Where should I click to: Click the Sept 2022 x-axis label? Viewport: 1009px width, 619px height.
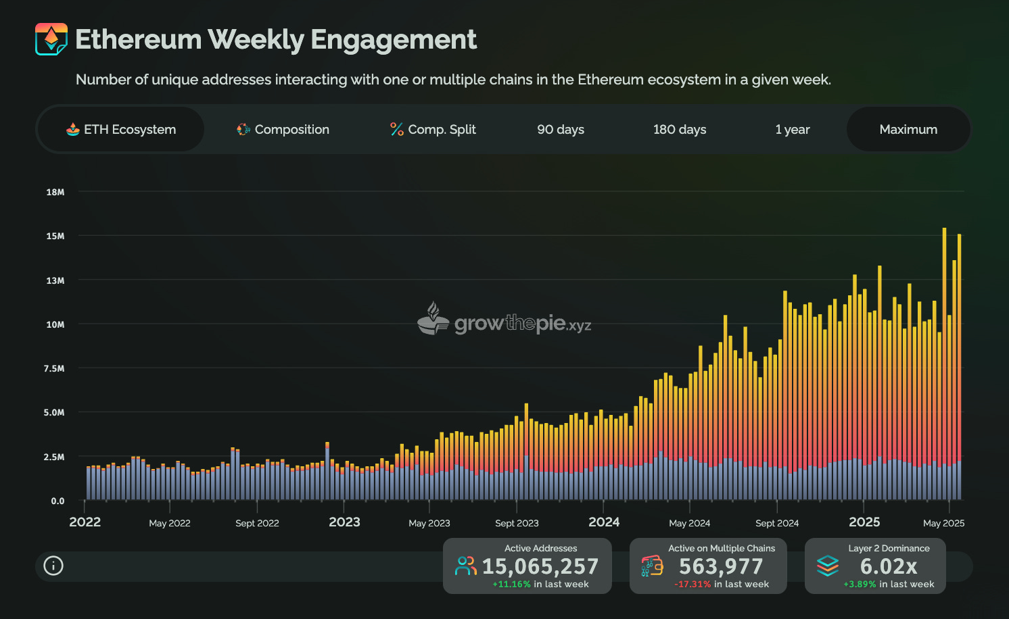pos(257,523)
